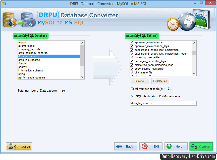Toggle barangay_masterfile checkbox
The width and height of the screenshot is (217, 160).
(132, 57)
